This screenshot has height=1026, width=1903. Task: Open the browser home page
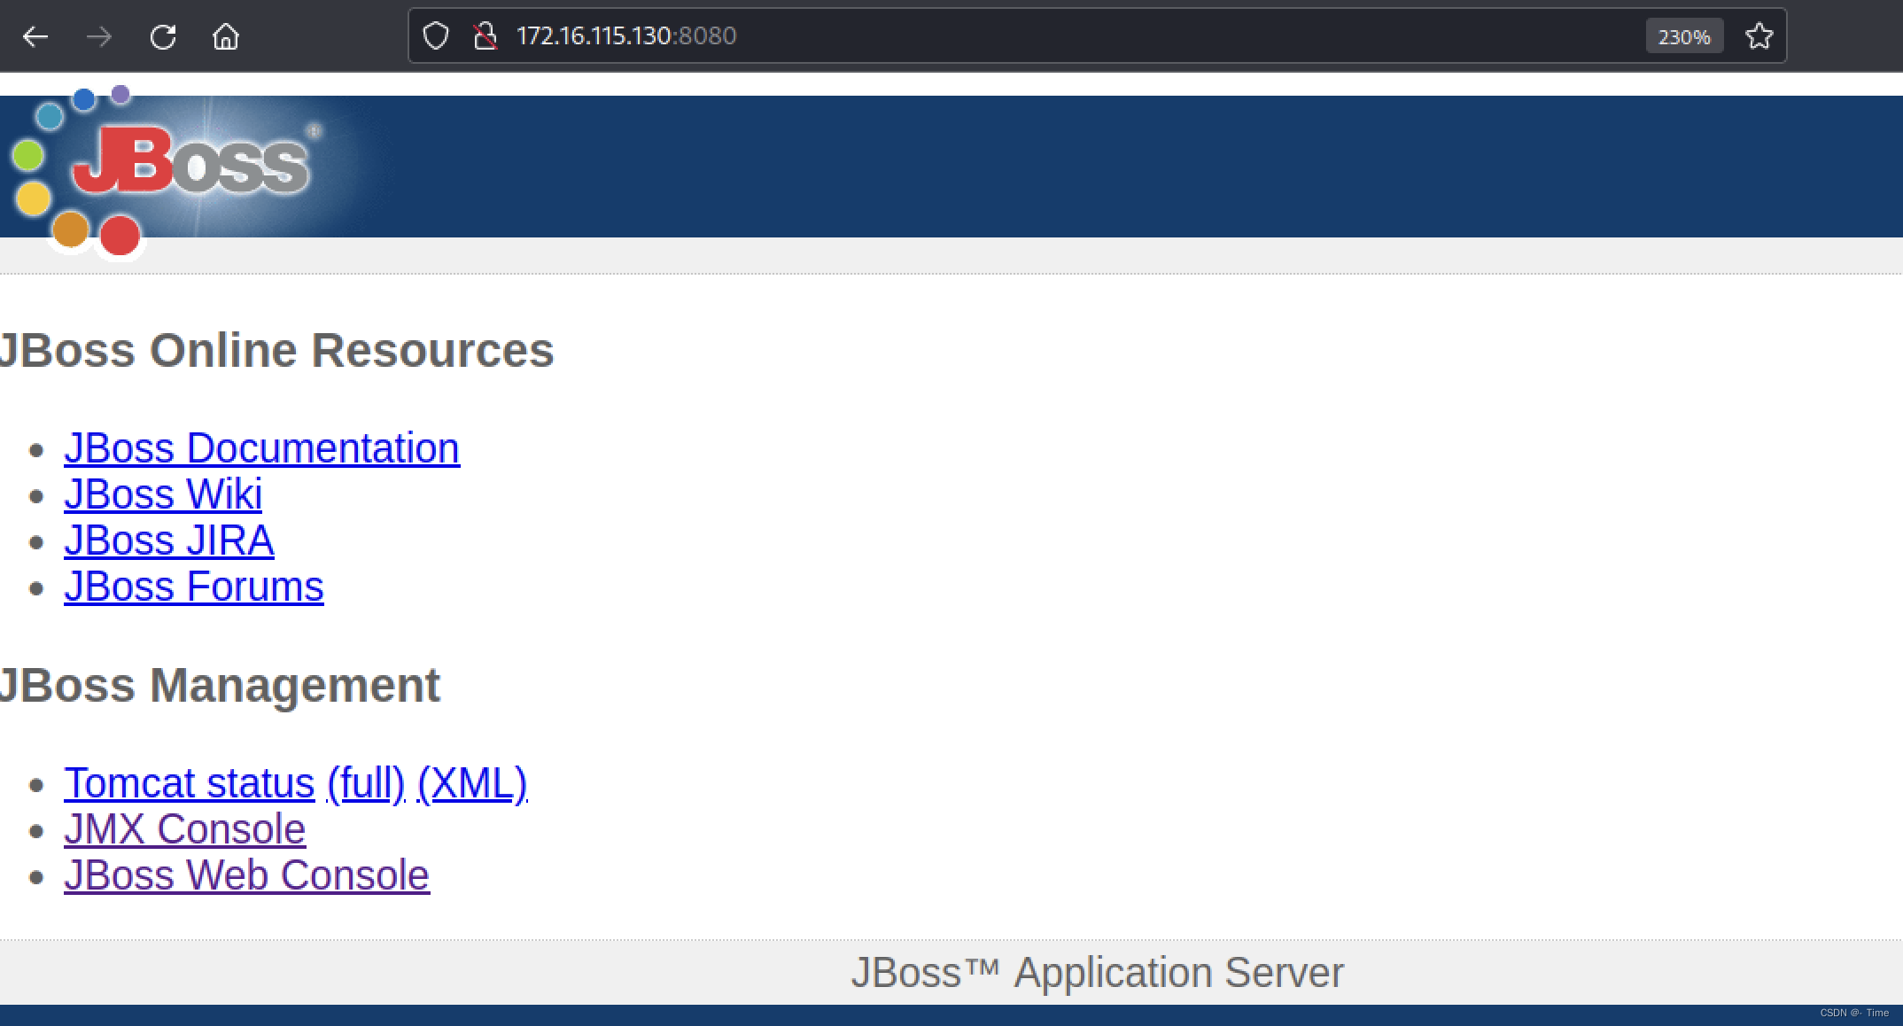pyautogui.click(x=226, y=36)
